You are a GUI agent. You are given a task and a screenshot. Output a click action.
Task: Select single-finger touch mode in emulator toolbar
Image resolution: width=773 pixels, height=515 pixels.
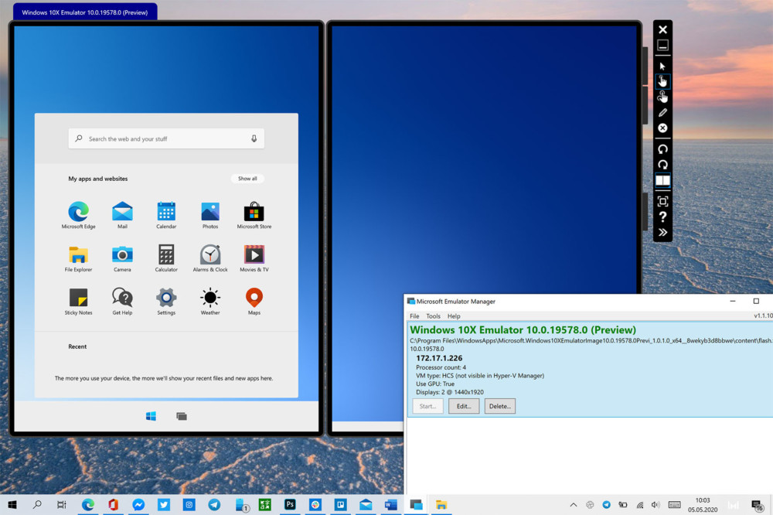(662, 81)
